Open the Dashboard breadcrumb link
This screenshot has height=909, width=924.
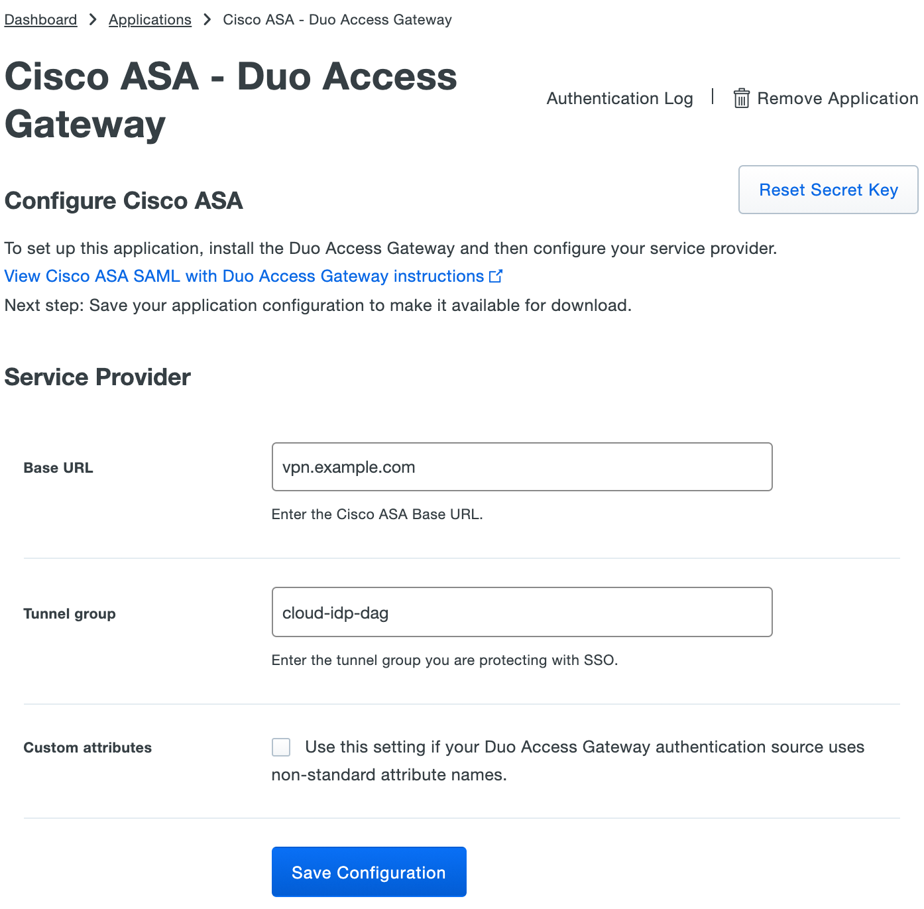40,19
